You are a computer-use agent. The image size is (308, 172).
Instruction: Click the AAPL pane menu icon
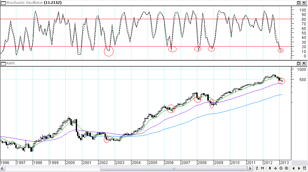tap(3, 64)
